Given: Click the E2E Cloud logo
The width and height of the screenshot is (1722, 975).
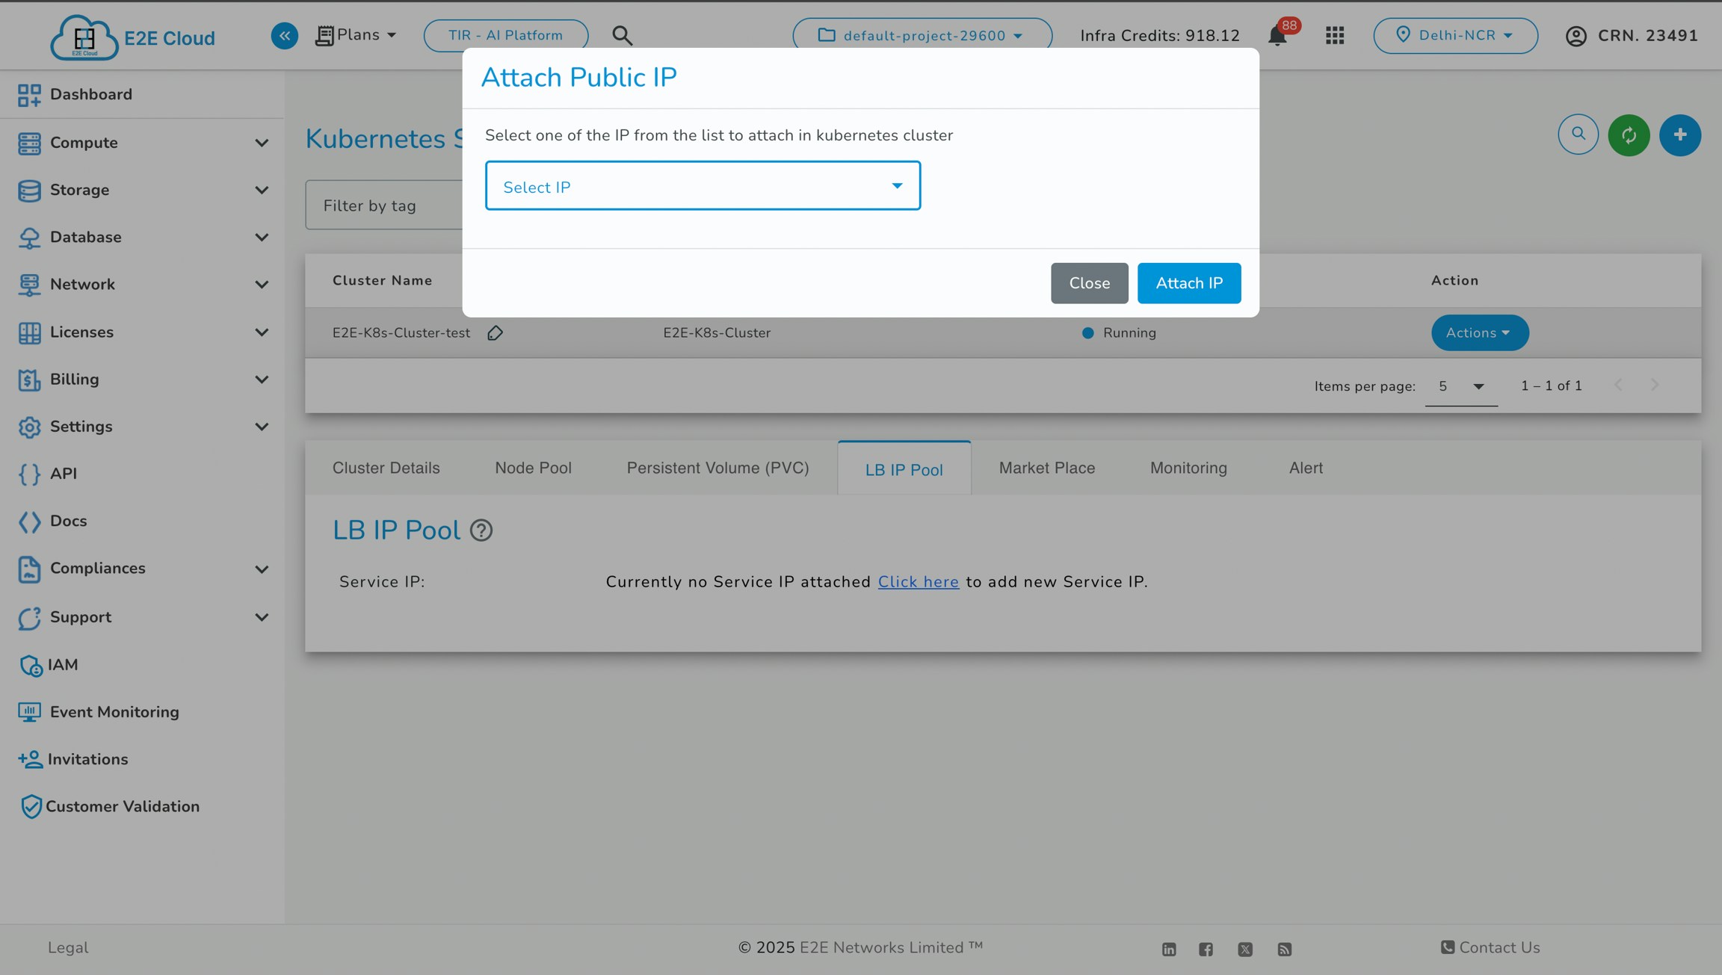Looking at the screenshot, I should [x=132, y=37].
